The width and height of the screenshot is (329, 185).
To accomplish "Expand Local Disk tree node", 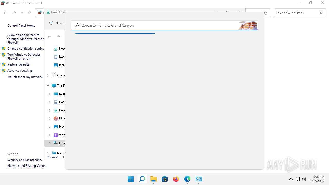I will point(50,143).
